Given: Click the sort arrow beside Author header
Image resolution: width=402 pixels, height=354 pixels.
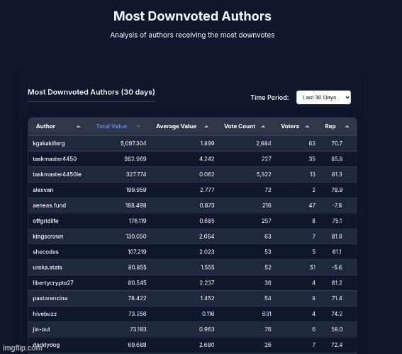Looking at the screenshot, I should tap(78, 127).
